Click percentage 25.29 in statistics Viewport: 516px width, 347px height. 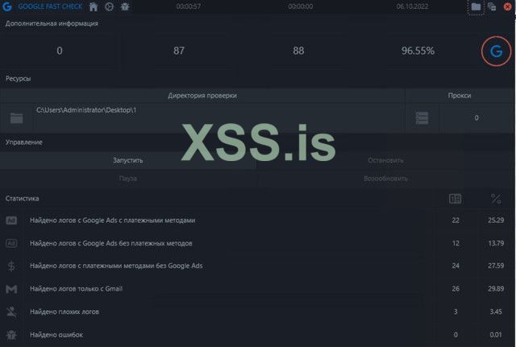pyautogui.click(x=496, y=220)
